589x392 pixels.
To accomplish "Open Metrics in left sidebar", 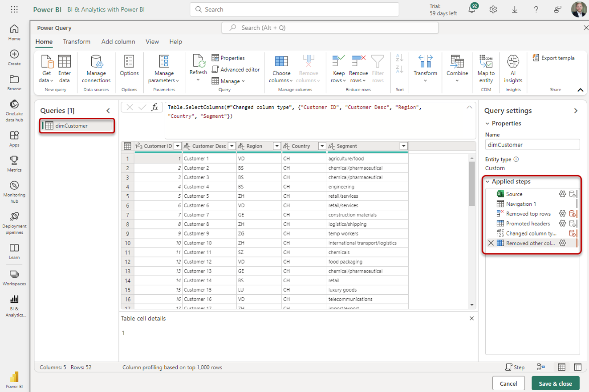I will (14, 164).
